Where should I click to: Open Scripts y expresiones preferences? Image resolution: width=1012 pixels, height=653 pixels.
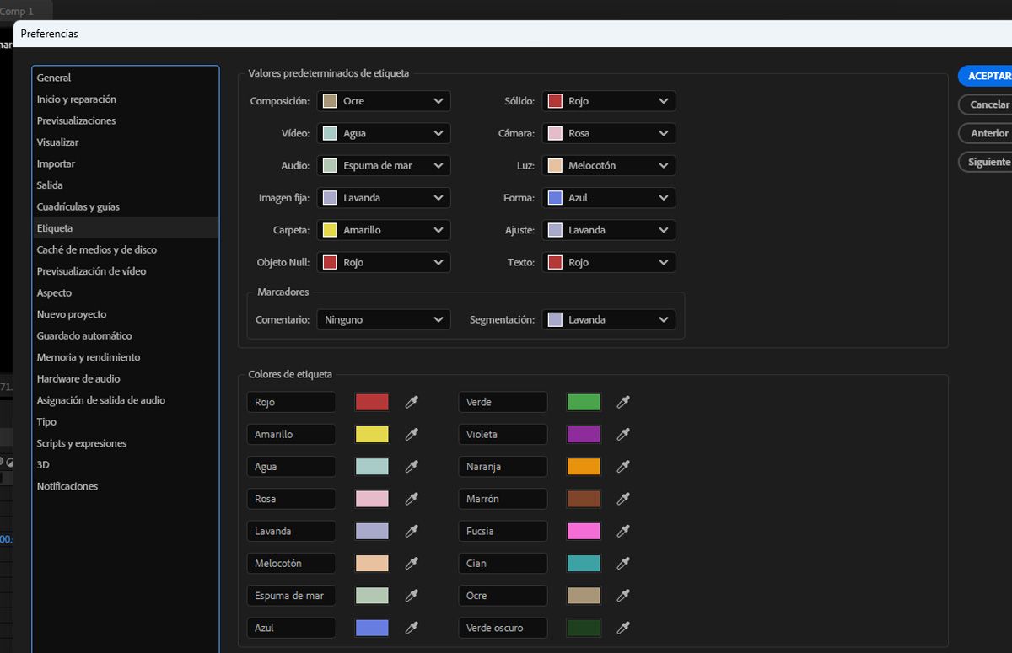(126, 443)
